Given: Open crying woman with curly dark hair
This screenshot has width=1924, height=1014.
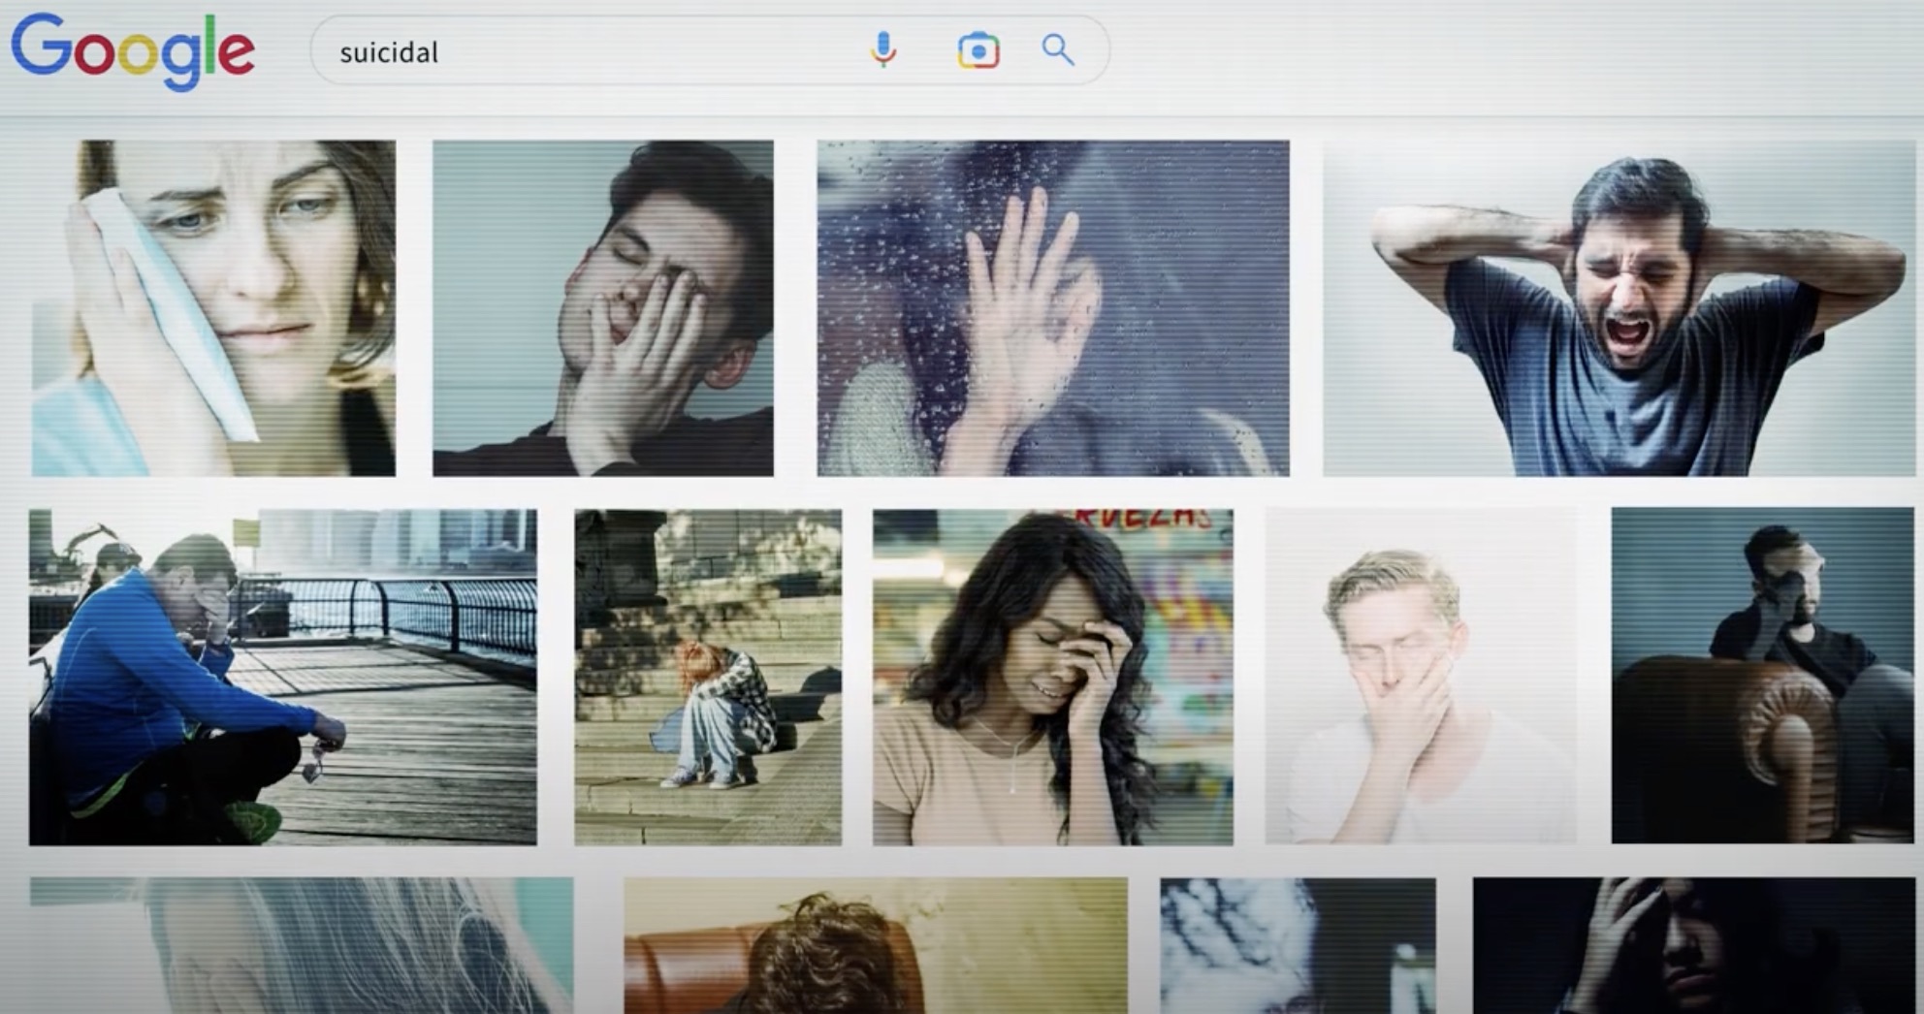Looking at the screenshot, I should tap(1052, 677).
